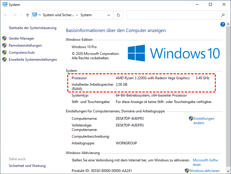Image resolution: width=231 pixels, height=174 pixels.
Task: Minimize the System window
Action: click(197, 5)
